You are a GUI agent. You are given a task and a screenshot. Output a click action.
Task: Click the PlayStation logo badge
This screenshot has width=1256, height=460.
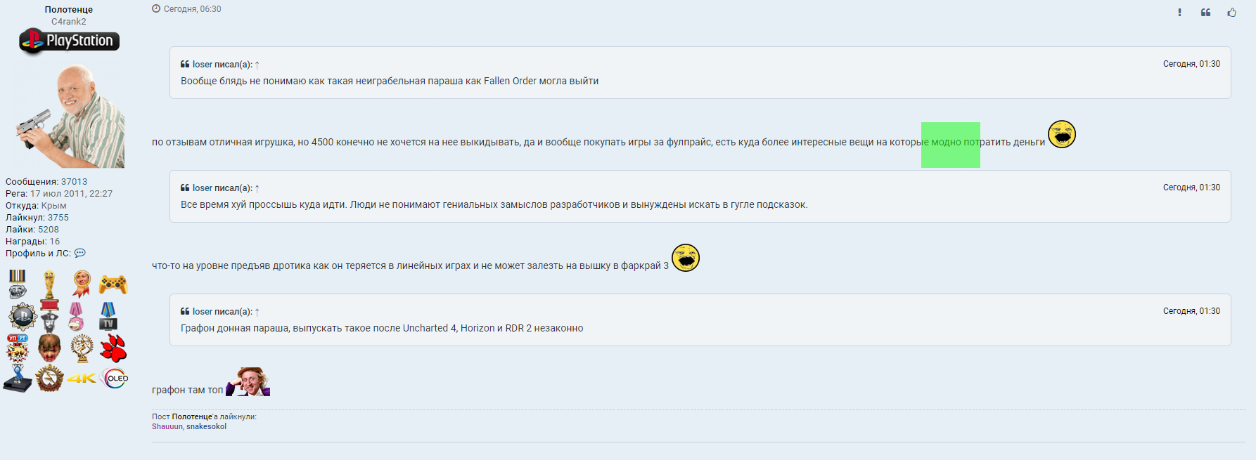[69, 41]
